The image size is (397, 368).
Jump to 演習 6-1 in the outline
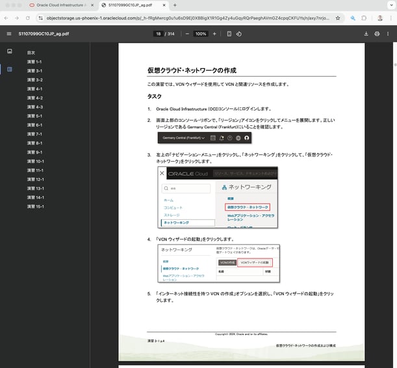pyautogui.click(x=34, y=125)
